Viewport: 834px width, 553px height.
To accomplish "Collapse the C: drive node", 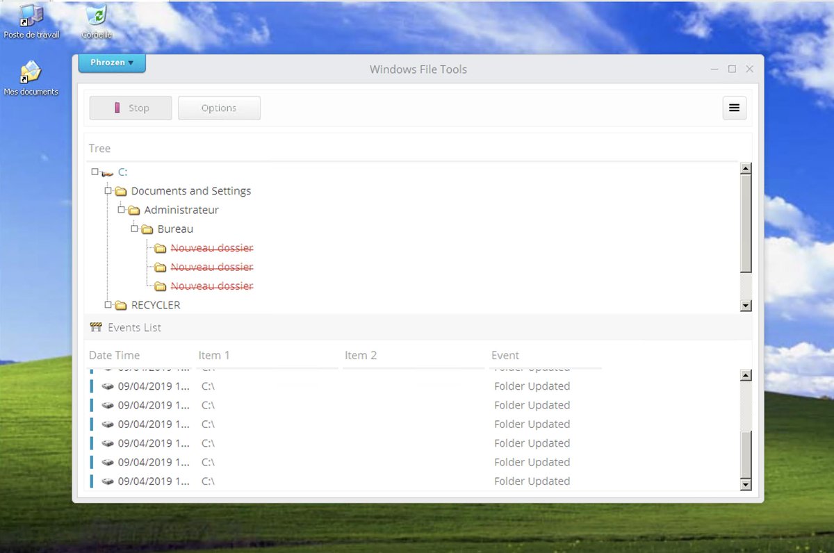I will point(95,172).
